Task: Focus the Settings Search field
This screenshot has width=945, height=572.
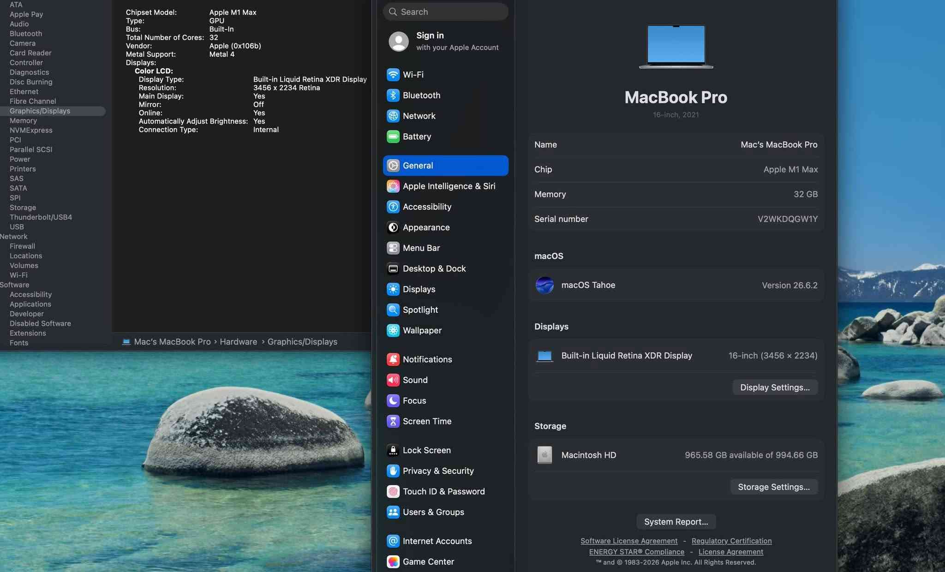Action: [x=445, y=12]
